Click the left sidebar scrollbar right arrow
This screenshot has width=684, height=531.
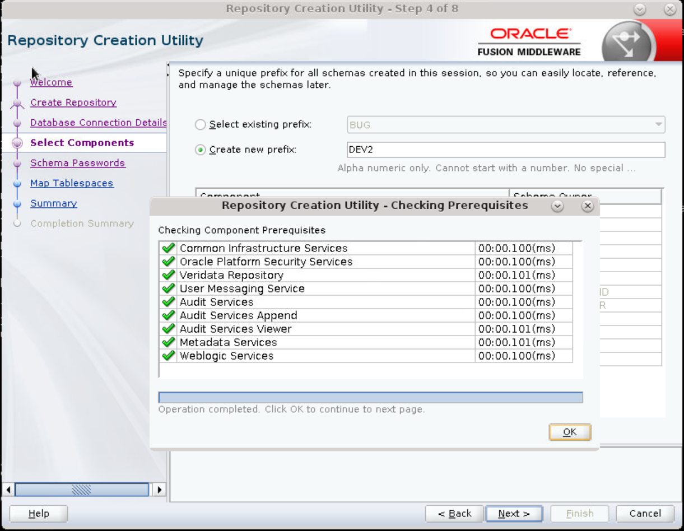point(159,490)
